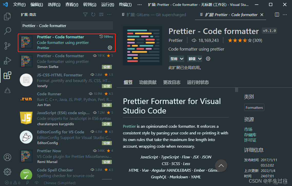The height and width of the screenshot is (186, 292).
Task: Click the lightning icon in status bar
Action: tap(27, 183)
